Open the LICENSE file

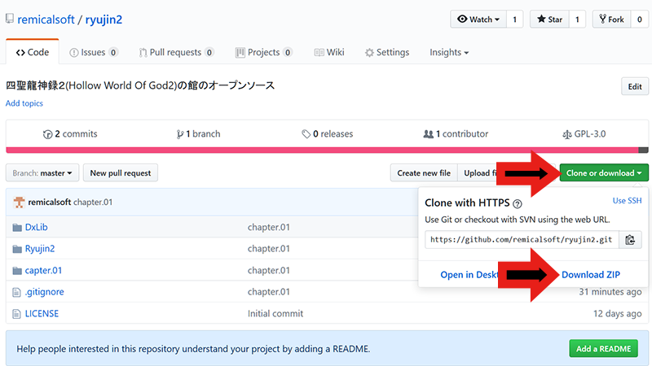coord(42,313)
